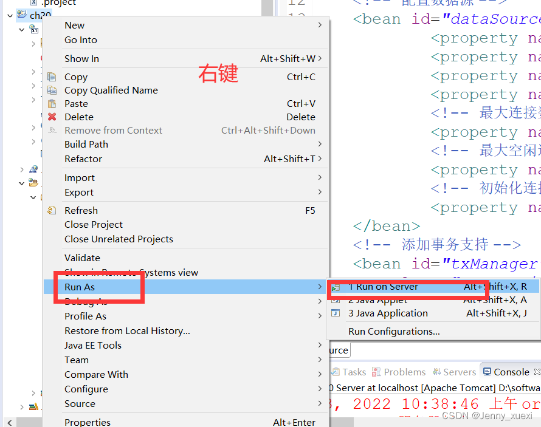Open the Run As submenu
541x427 pixels.
pos(187,287)
